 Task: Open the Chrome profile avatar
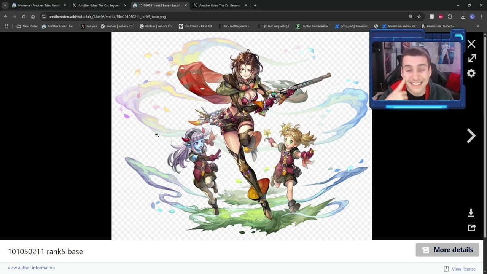pos(472,17)
